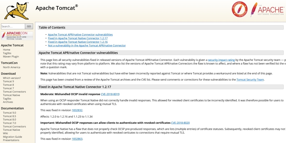Open Tomcat Native under Documentation
286x143 pixels.
click(11, 130)
